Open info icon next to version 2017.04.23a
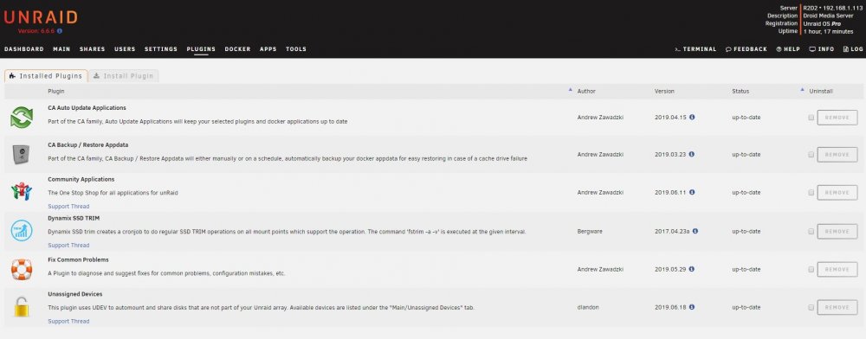The image size is (866, 339). (x=695, y=231)
